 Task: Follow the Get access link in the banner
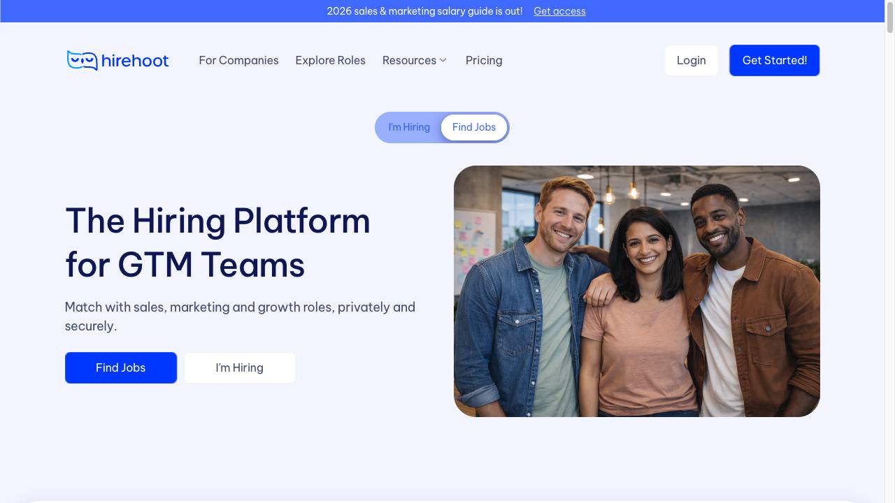[559, 11]
